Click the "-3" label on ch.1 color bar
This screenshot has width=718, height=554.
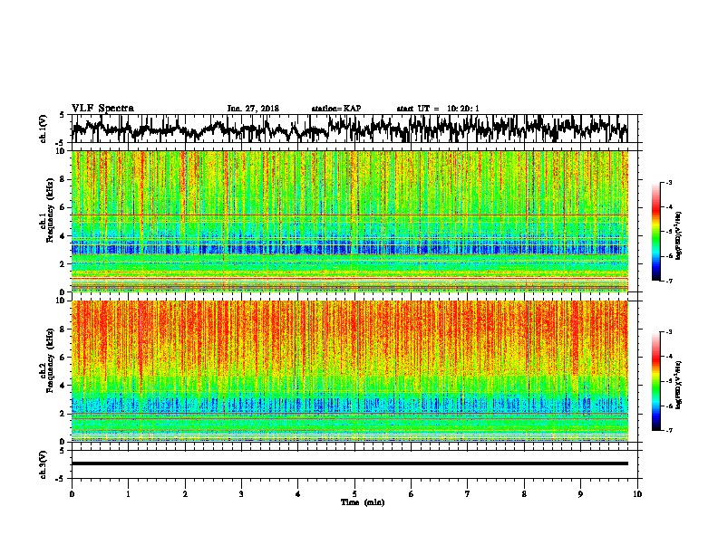pyautogui.click(x=669, y=182)
